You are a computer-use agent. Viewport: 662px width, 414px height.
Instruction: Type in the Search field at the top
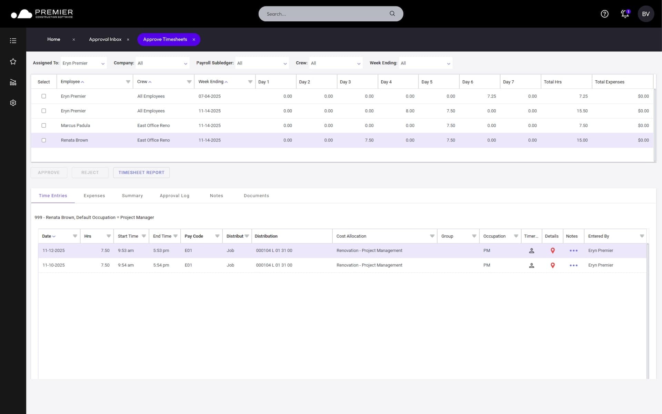point(324,14)
